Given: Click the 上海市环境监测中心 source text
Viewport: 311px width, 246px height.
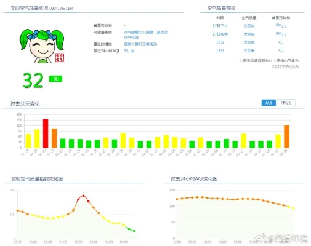Looking at the screenshot, I should tap(256, 61).
